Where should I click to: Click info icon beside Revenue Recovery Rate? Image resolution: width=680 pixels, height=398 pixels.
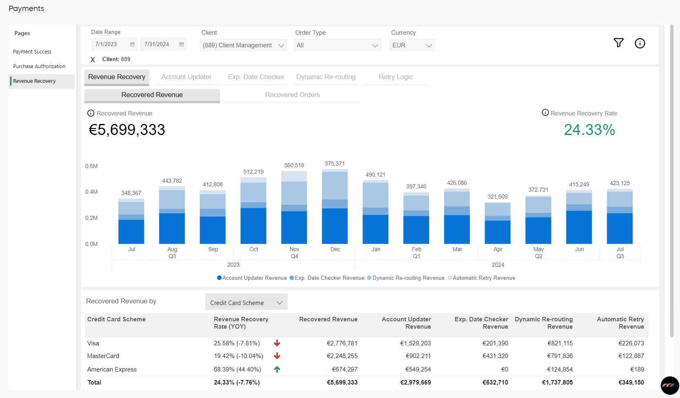[545, 113]
